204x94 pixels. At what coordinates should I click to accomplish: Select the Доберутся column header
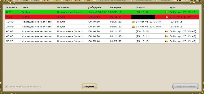94,7
